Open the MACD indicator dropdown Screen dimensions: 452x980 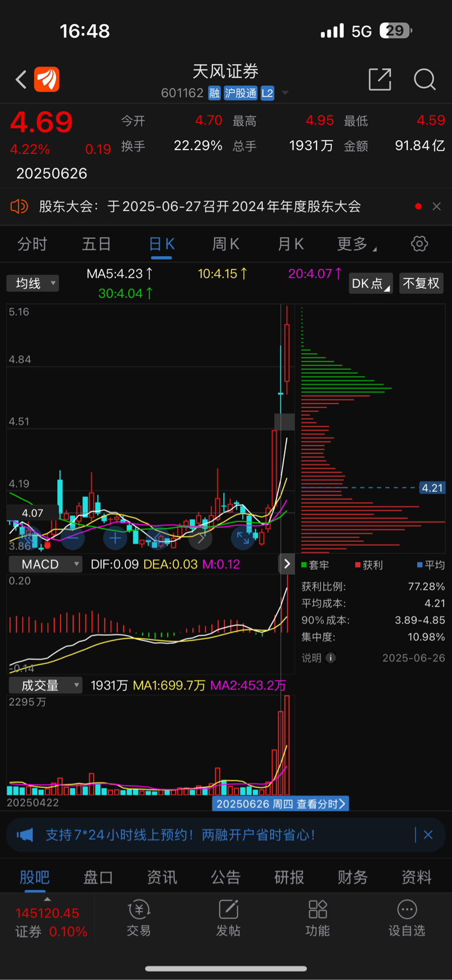(45, 564)
